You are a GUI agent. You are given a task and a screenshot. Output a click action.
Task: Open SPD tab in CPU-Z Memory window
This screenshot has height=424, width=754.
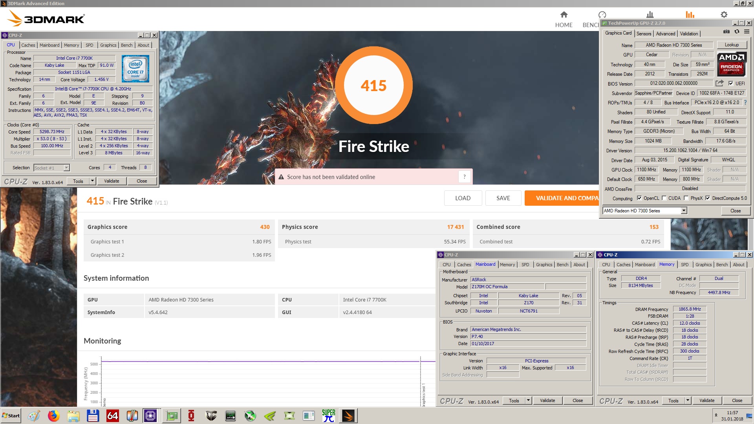[x=685, y=265]
